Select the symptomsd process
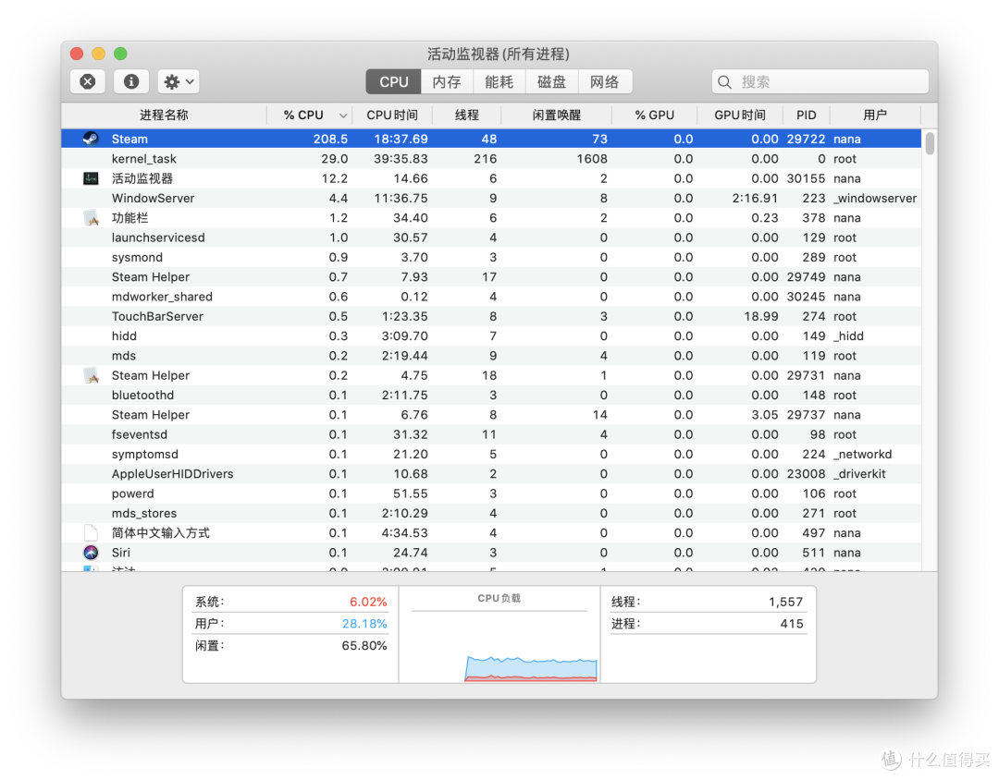999x780 pixels. (491, 454)
